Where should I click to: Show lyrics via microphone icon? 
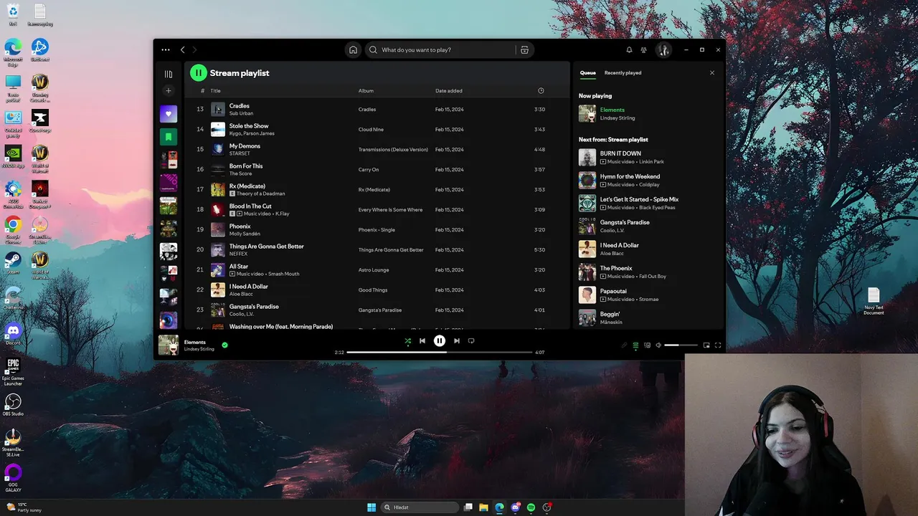pos(624,345)
